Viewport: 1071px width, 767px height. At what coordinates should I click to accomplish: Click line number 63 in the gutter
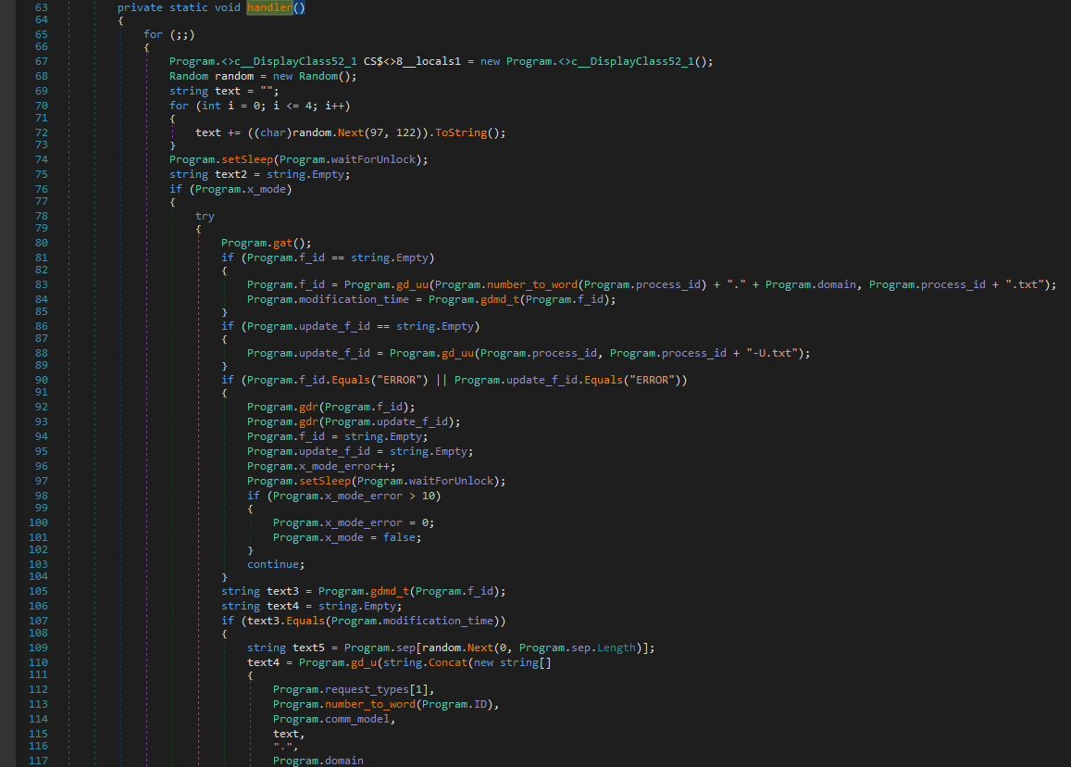(x=41, y=7)
